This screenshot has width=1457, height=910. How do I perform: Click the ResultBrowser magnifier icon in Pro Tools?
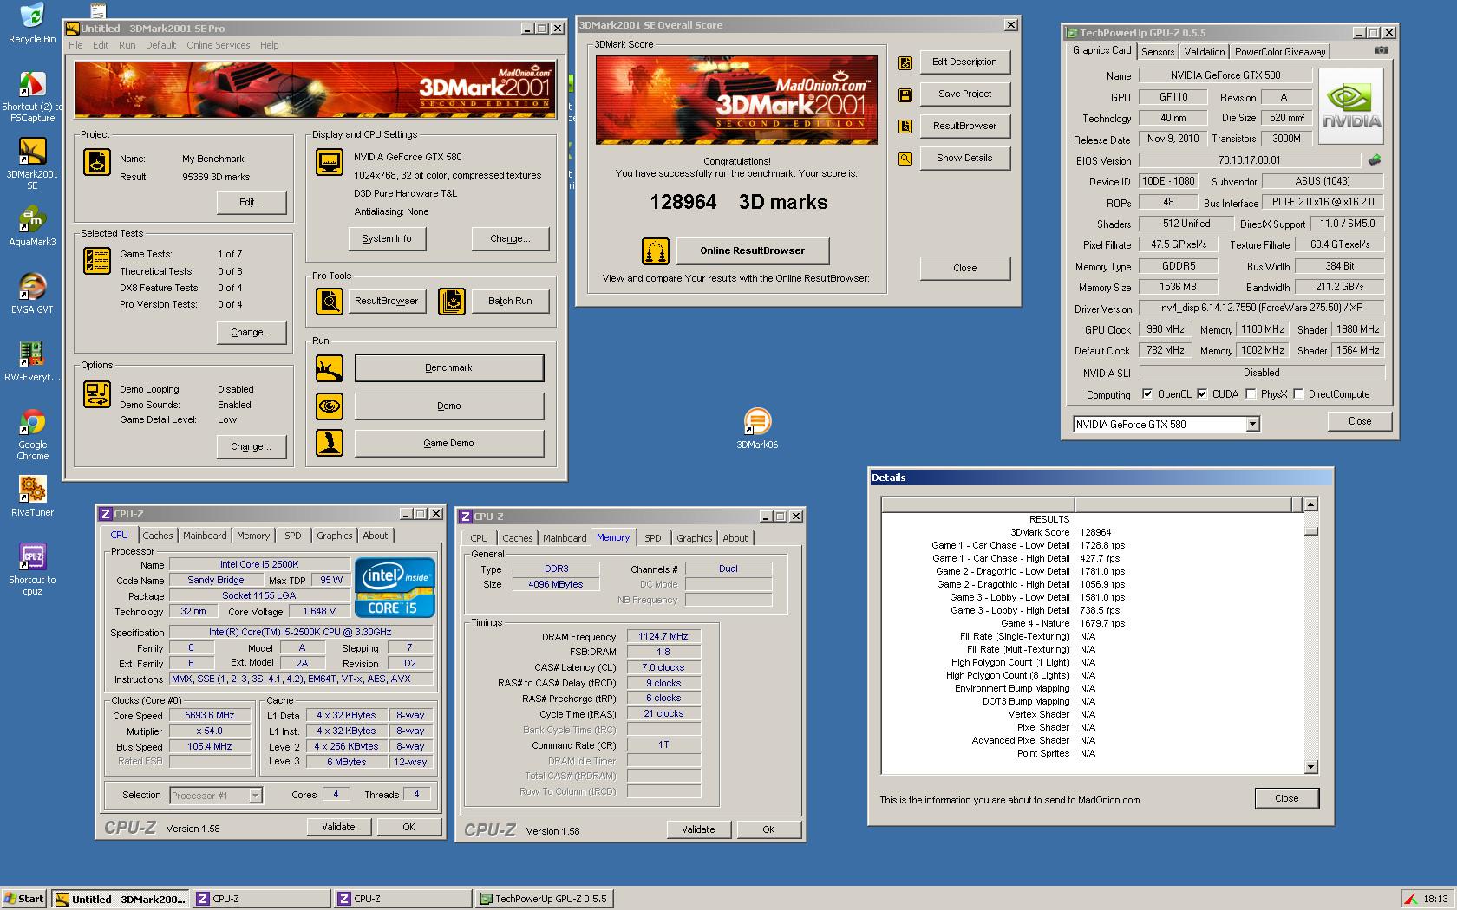(x=330, y=302)
